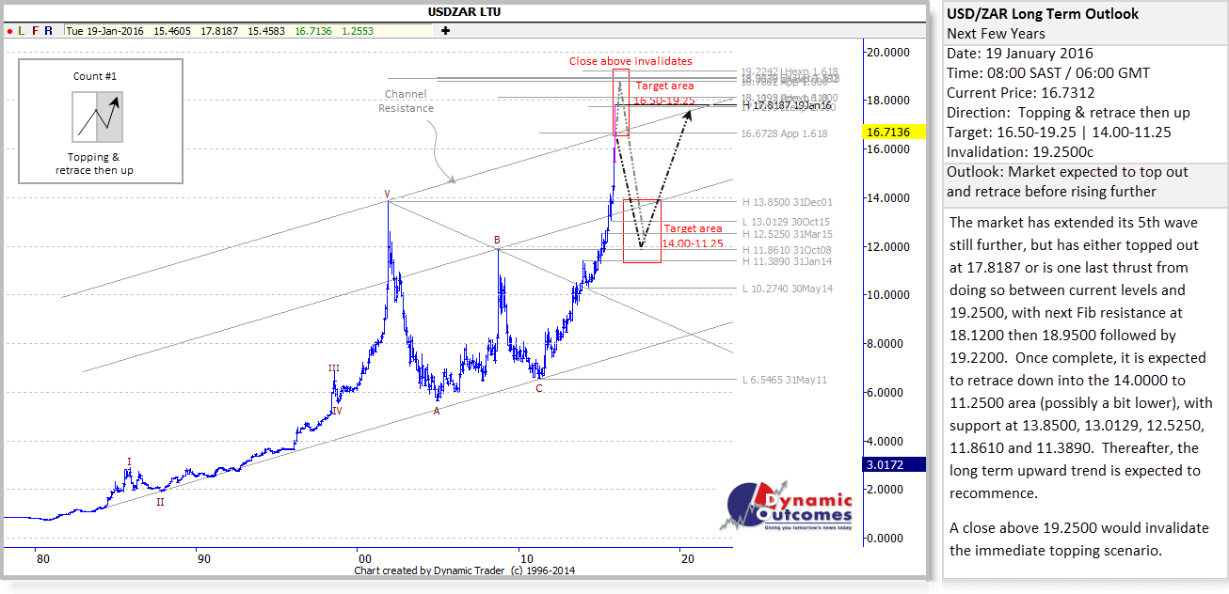
Task: Click the 'Target area 14.00-11.25' label
Action: pos(693,236)
